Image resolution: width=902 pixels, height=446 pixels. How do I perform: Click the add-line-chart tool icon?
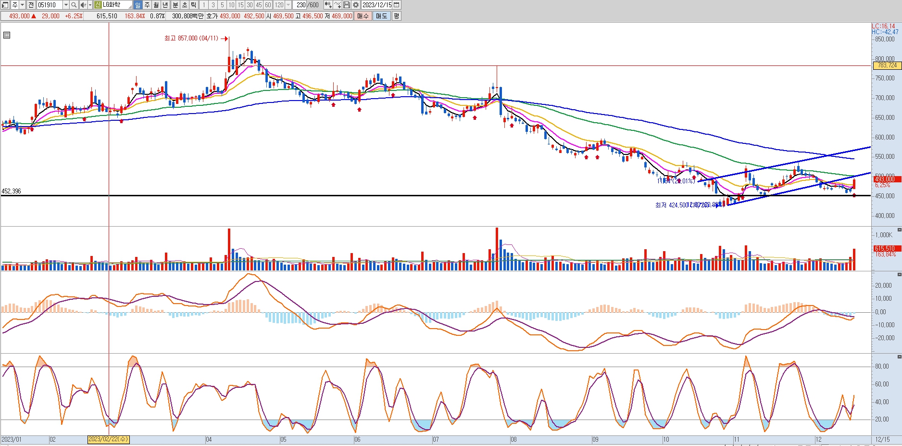click(x=338, y=5)
